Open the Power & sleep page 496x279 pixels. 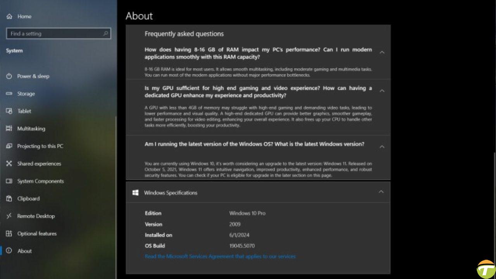click(x=33, y=76)
